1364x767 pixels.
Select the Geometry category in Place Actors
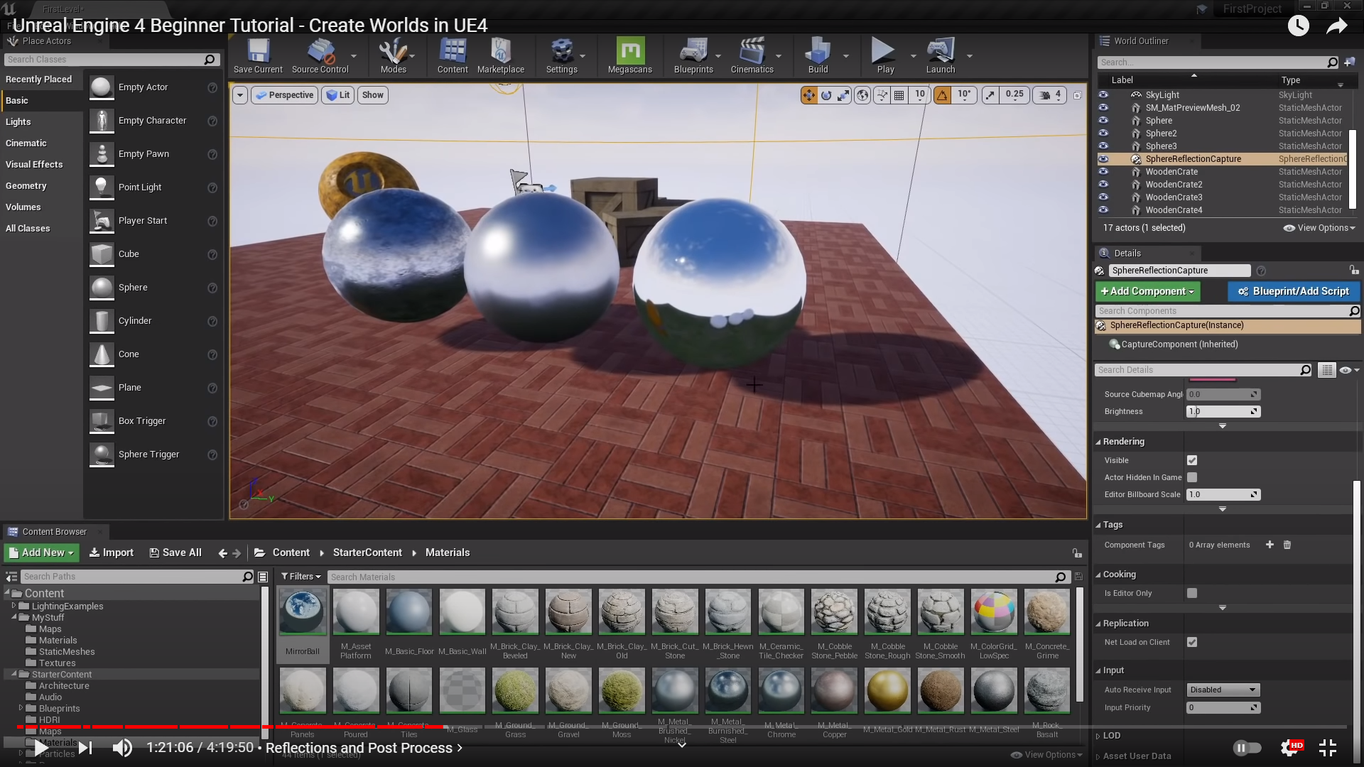click(26, 185)
